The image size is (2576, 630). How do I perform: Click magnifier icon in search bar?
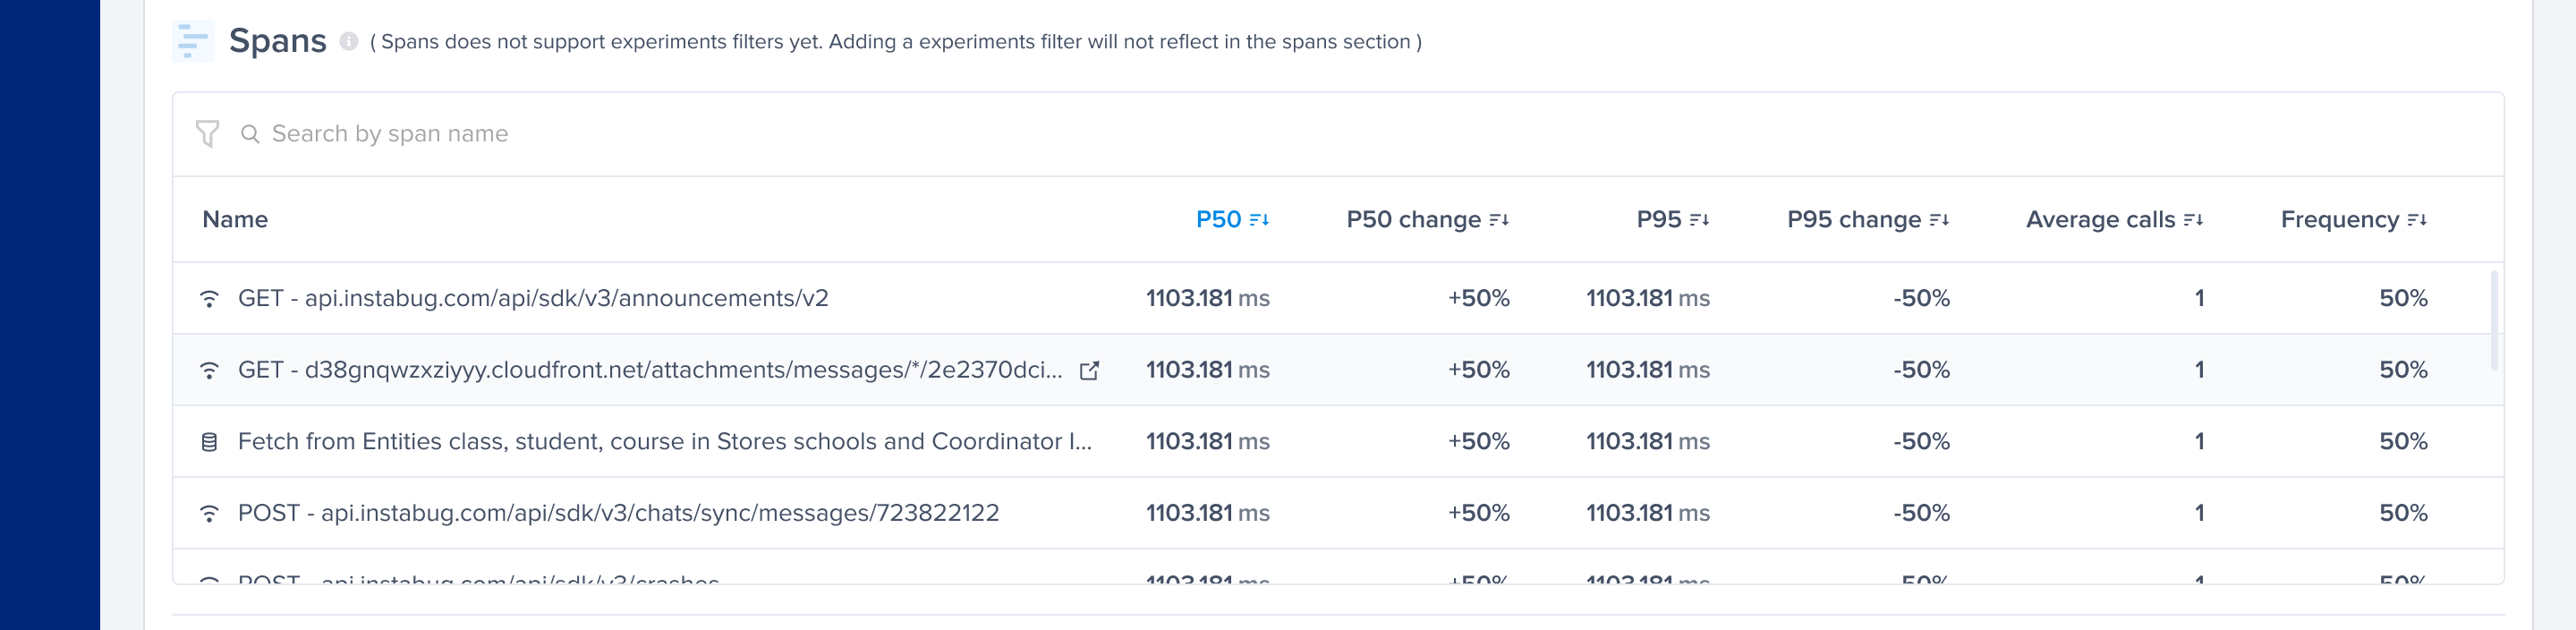pos(250,134)
